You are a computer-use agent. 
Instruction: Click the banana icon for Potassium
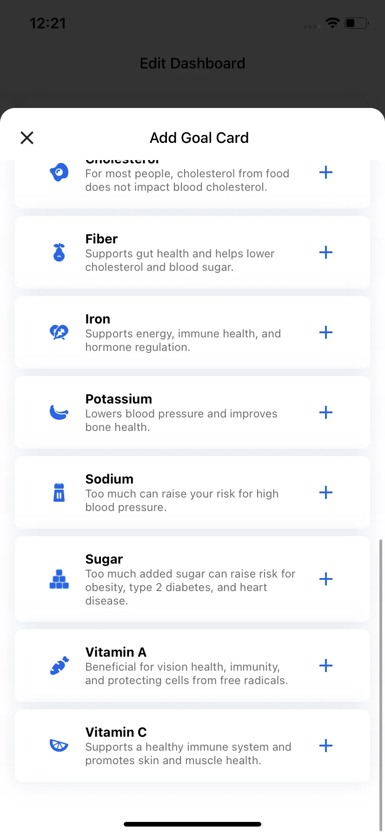(59, 412)
